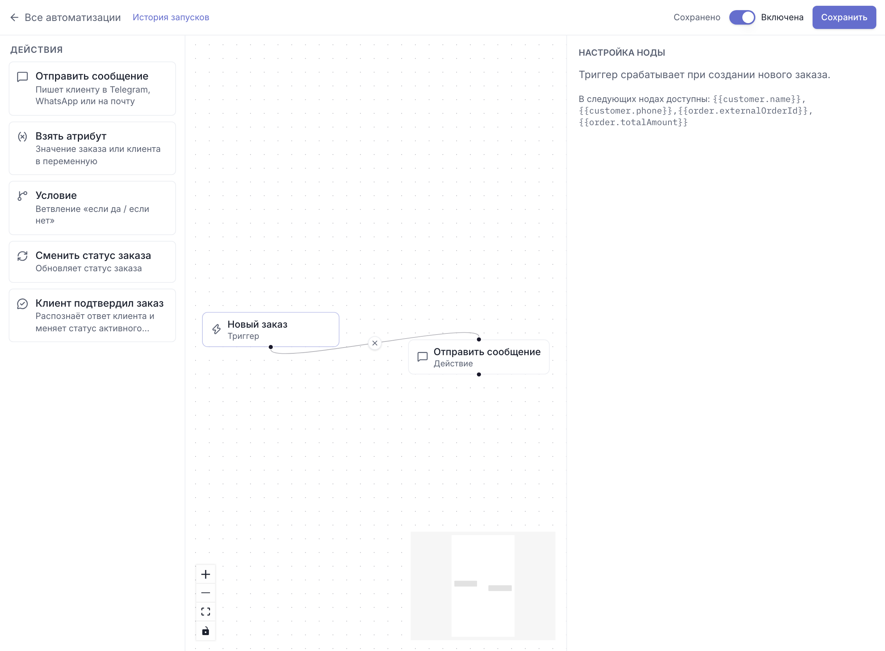This screenshot has height=651, width=885.
Task: Click the Сохранить button
Action: [844, 17]
